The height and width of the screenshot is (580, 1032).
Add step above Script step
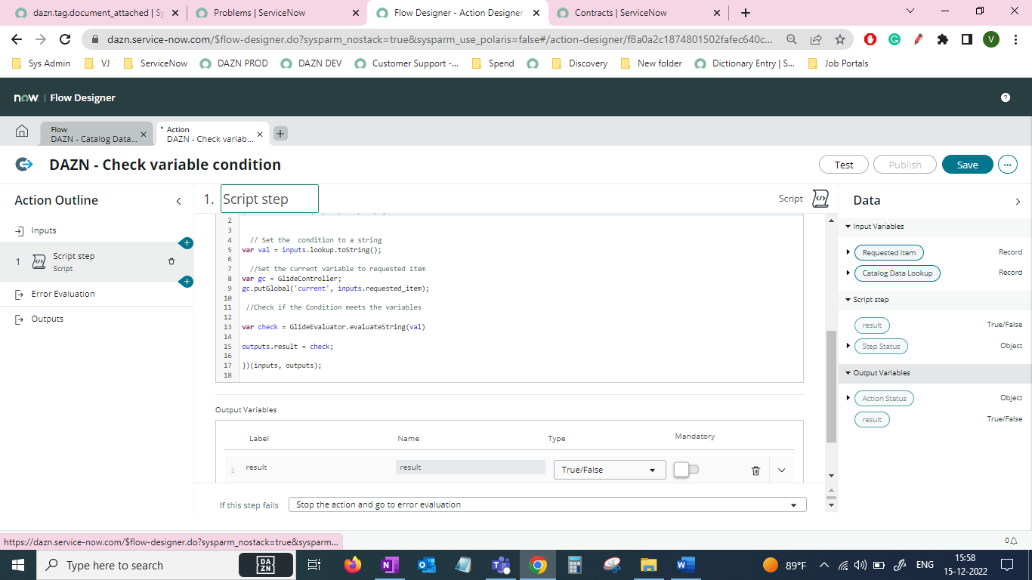187,243
